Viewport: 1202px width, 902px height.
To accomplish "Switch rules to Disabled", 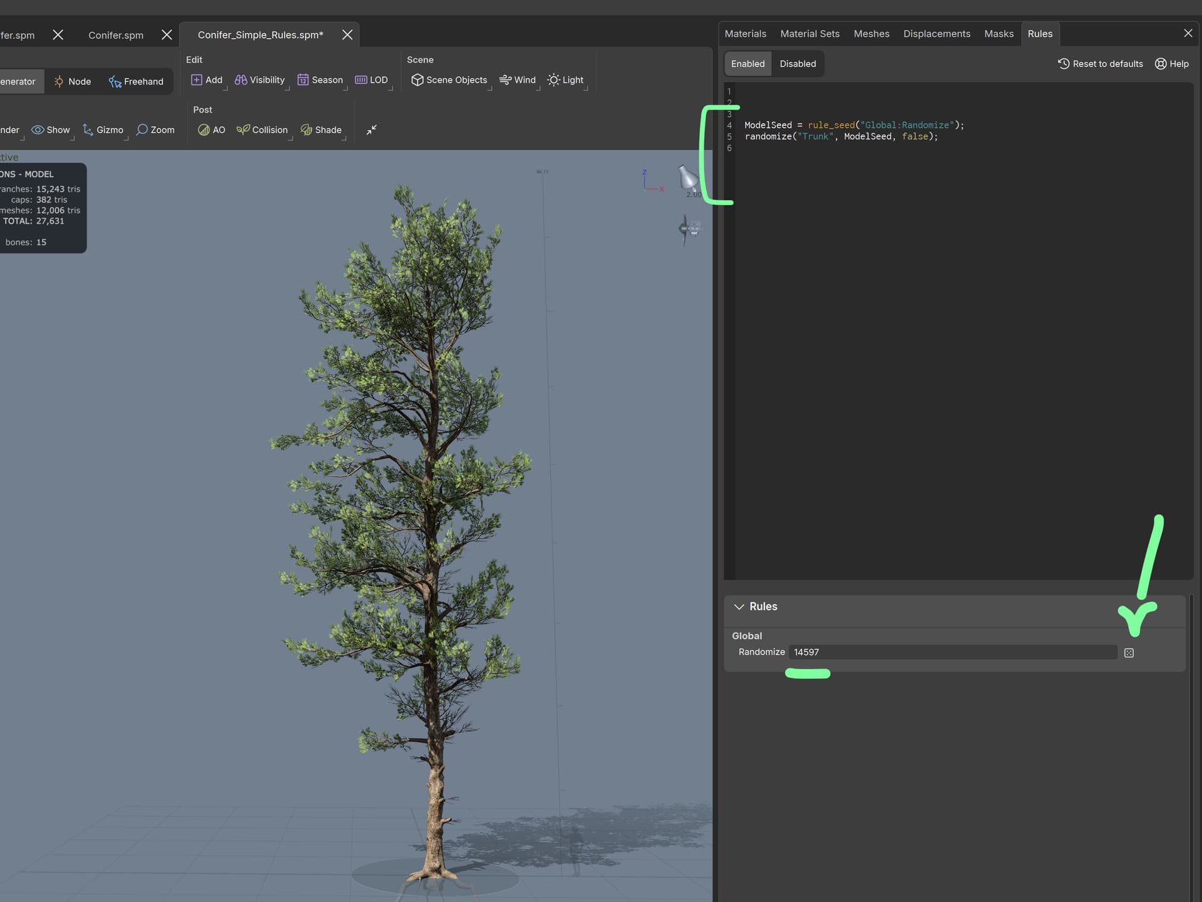I will coord(798,63).
